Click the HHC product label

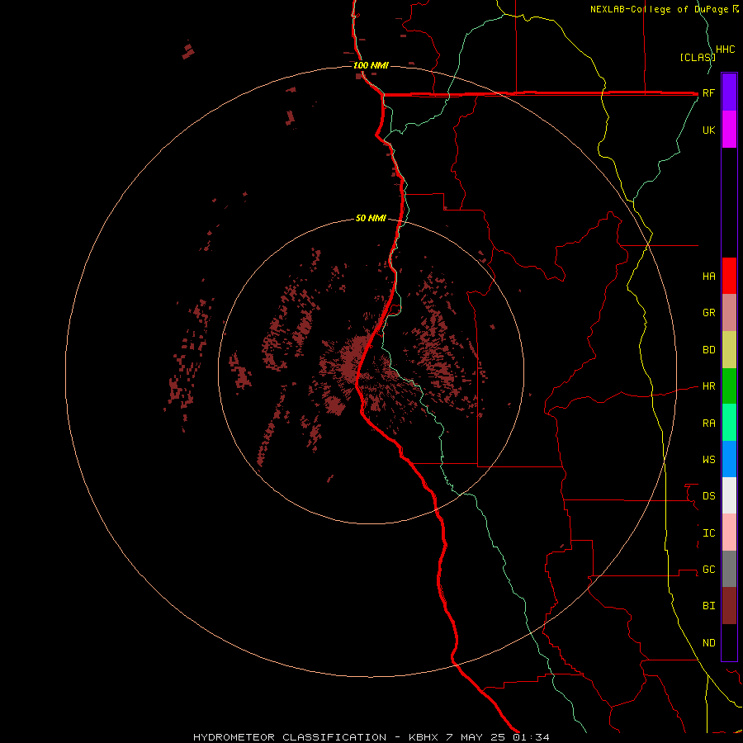pyautogui.click(x=726, y=50)
